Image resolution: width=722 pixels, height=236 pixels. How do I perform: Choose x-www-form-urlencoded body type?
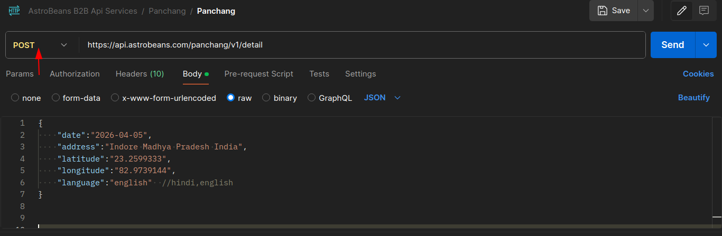click(x=115, y=98)
